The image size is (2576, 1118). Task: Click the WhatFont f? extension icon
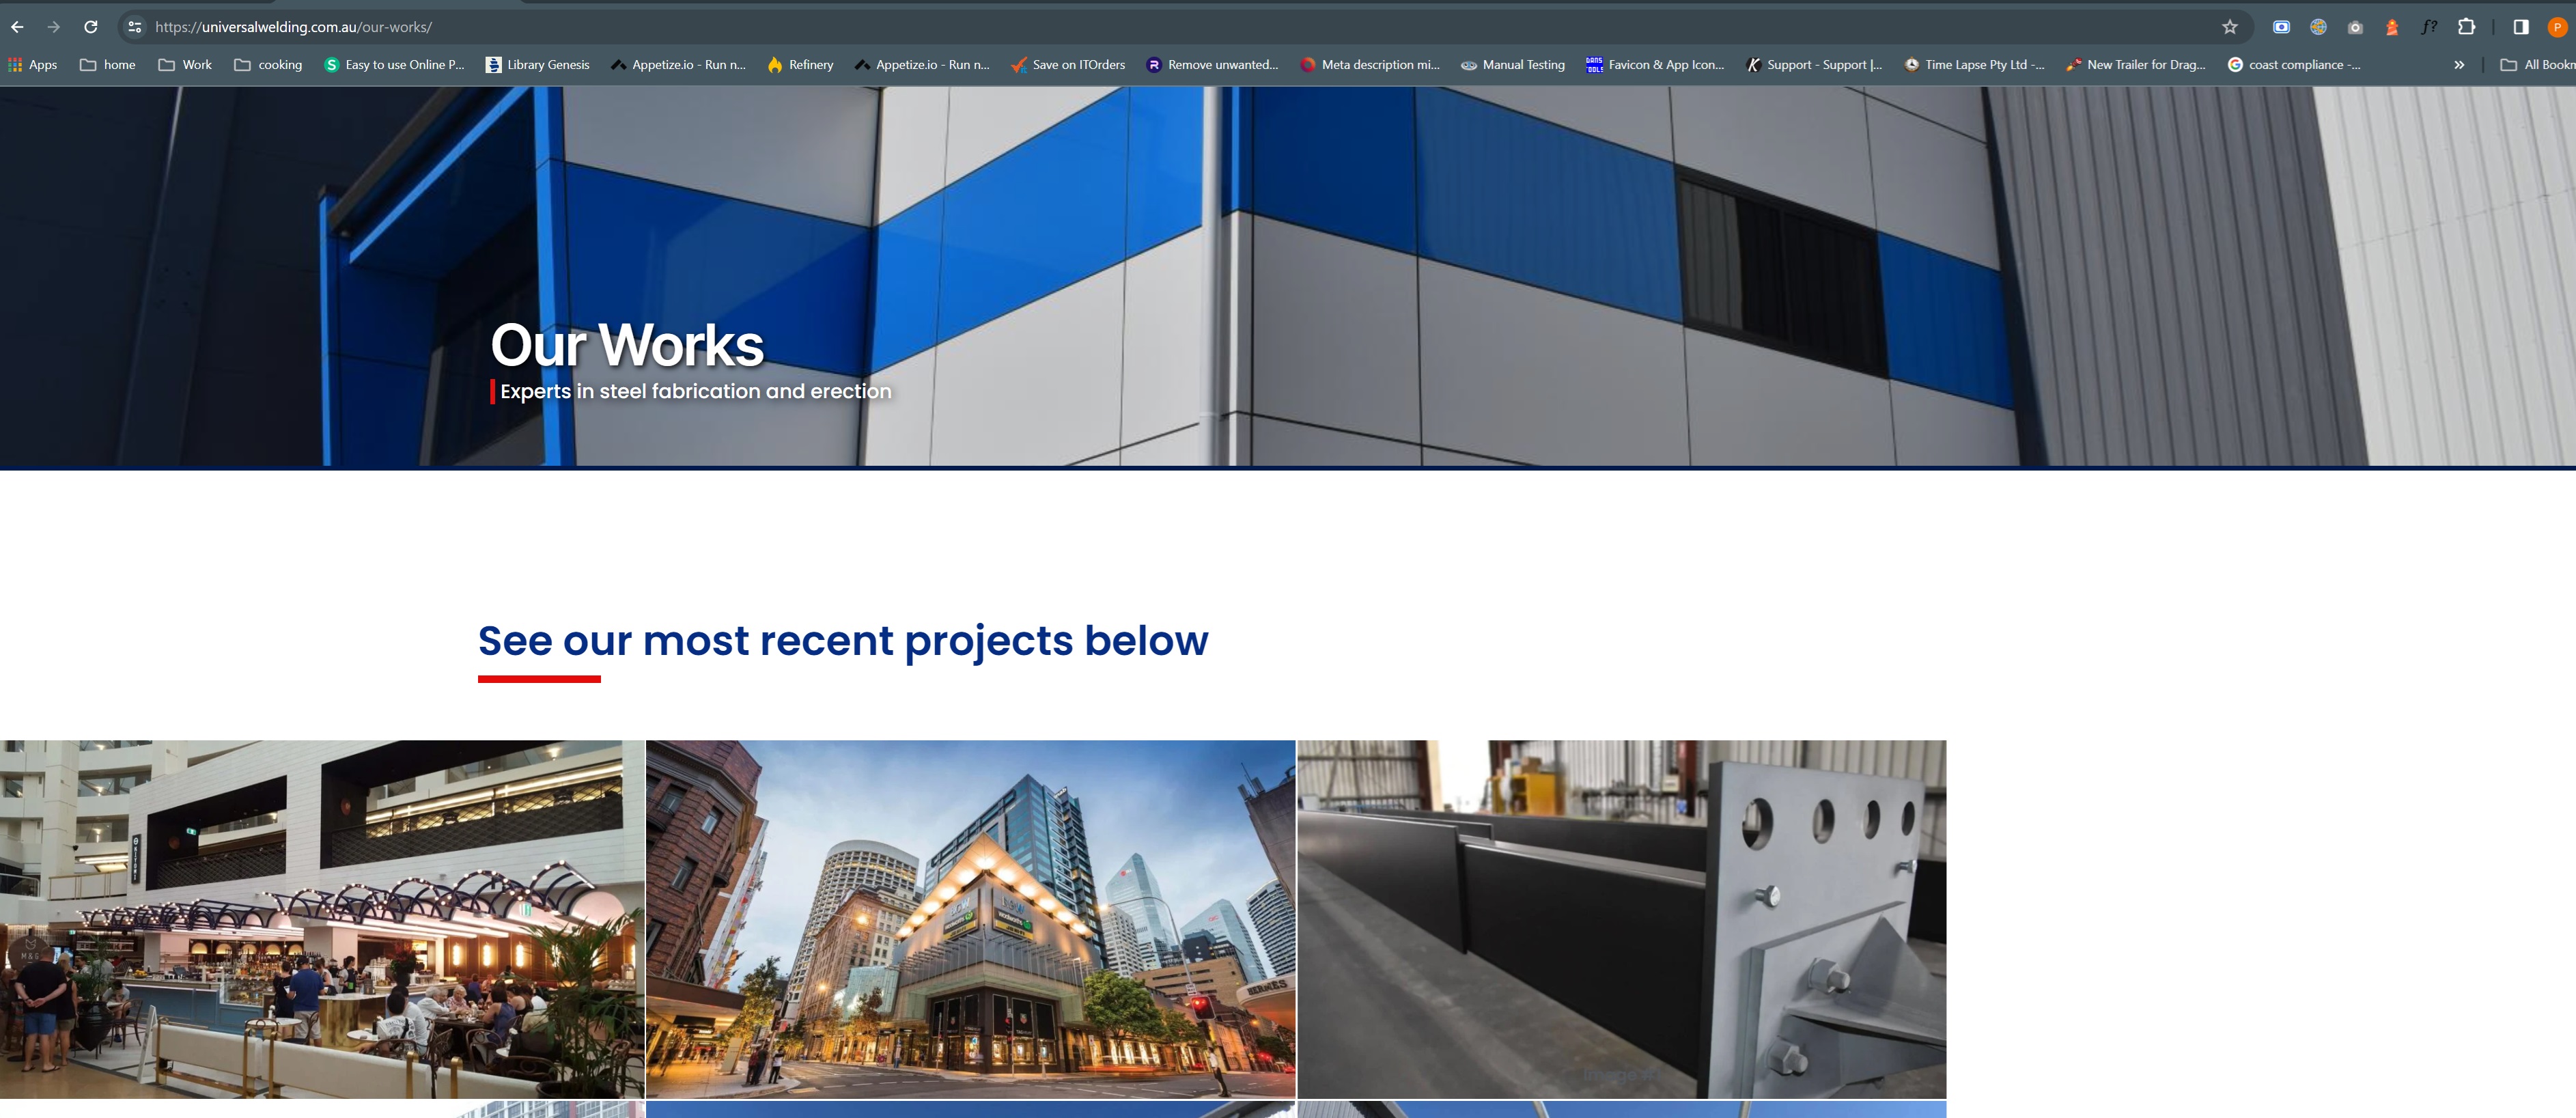point(2429,27)
